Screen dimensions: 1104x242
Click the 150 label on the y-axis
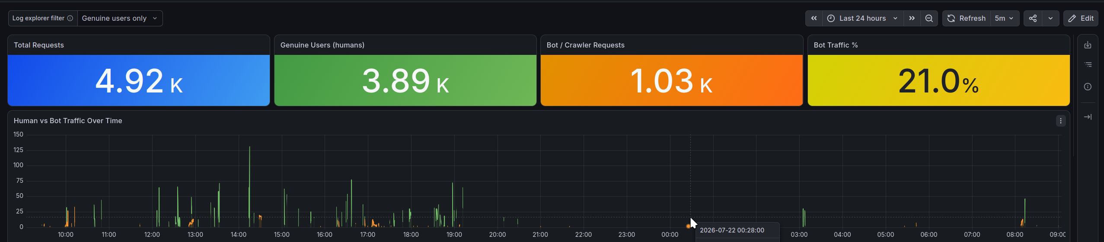tap(19, 135)
